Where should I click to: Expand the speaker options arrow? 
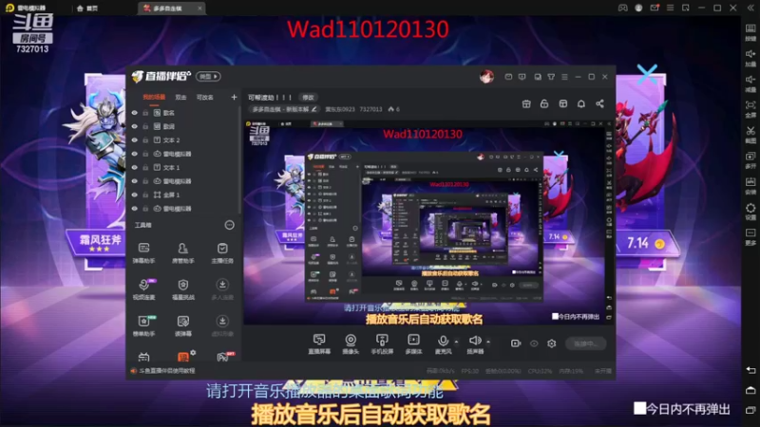pos(488,342)
